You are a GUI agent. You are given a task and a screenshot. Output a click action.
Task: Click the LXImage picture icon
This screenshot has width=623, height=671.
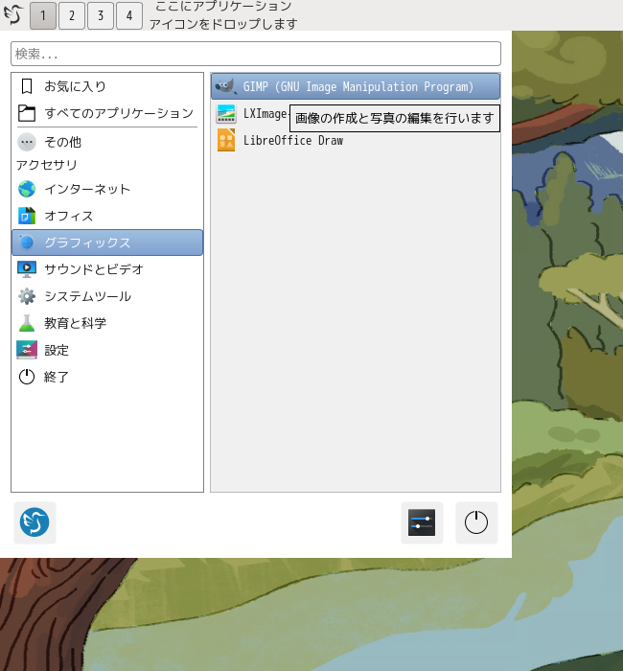(226, 113)
